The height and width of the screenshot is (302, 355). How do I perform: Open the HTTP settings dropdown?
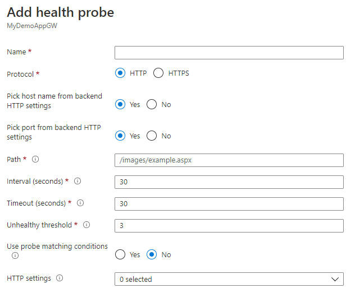coord(229,279)
